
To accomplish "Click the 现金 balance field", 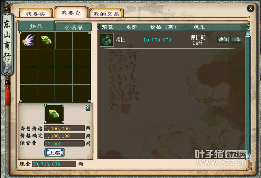I will pyautogui.click(x=54, y=164).
